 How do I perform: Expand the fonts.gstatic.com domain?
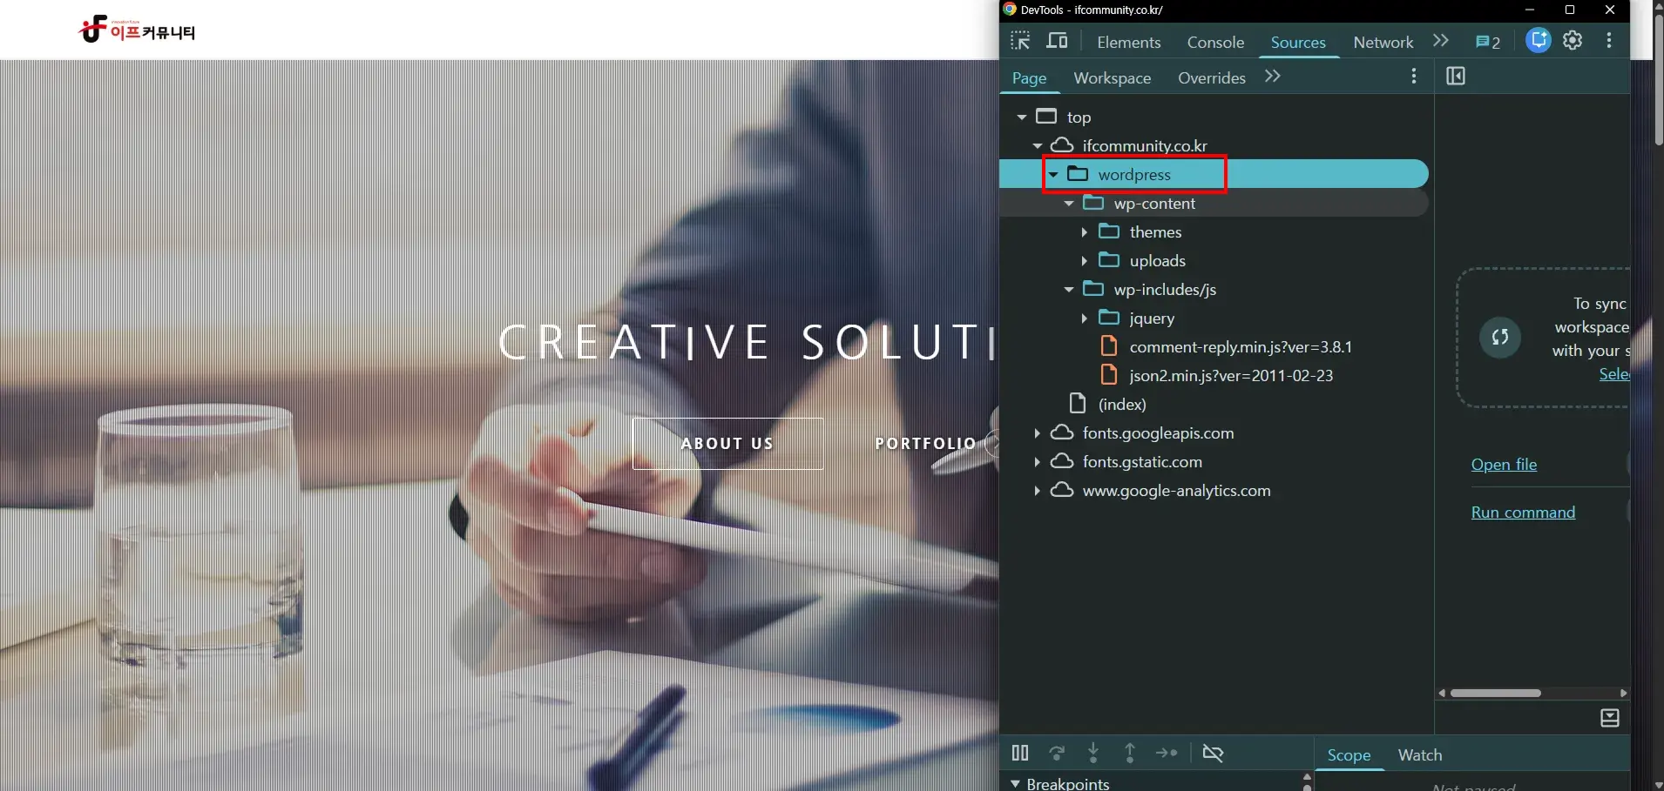point(1038,461)
